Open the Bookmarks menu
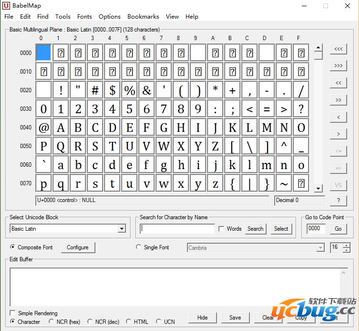The height and width of the screenshot is (331, 359). [x=143, y=16]
